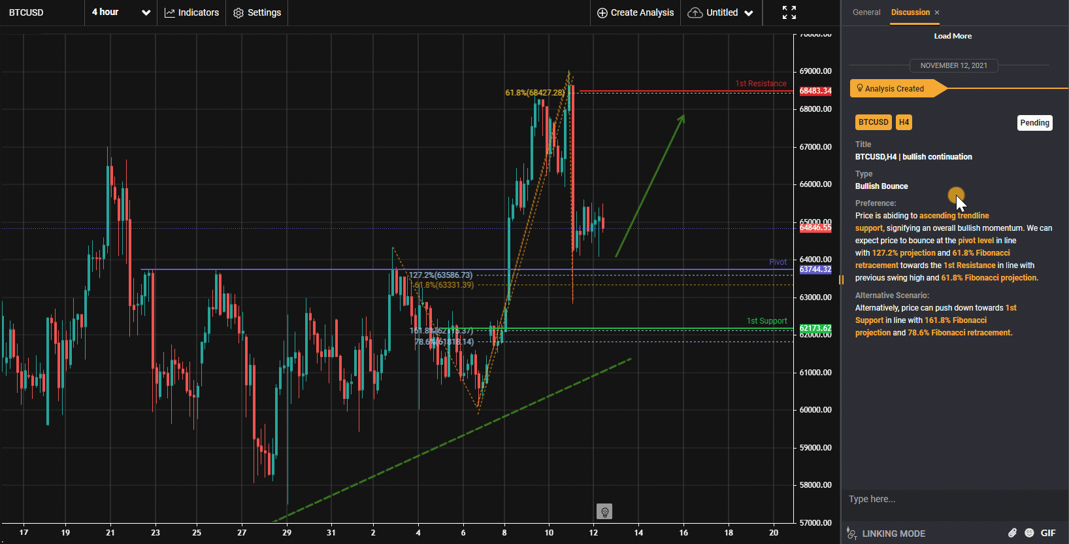Screen dimensions: 1069x544
Task: Click '127.2% projection' highlighted text
Action: coord(904,253)
